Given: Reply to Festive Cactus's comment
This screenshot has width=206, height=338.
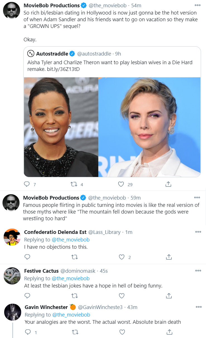Looking at the screenshot, I should [27, 296].
